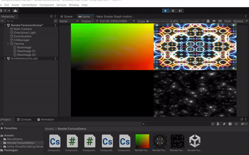Screen dimensions: 249x155
Task: Open the Unity cloud services button
Action: point(15,11)
